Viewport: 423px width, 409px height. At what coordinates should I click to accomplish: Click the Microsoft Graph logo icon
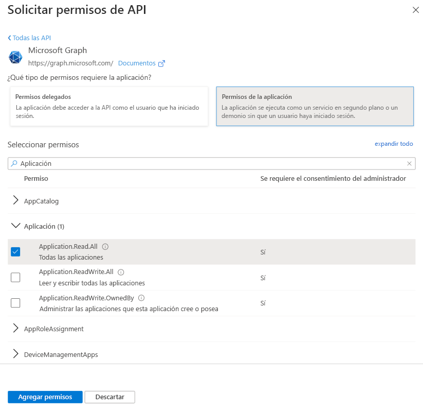tap(15, 57)
